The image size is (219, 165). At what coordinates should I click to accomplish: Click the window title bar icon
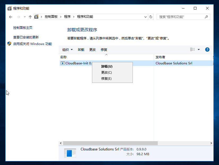[x=10, y=8]
